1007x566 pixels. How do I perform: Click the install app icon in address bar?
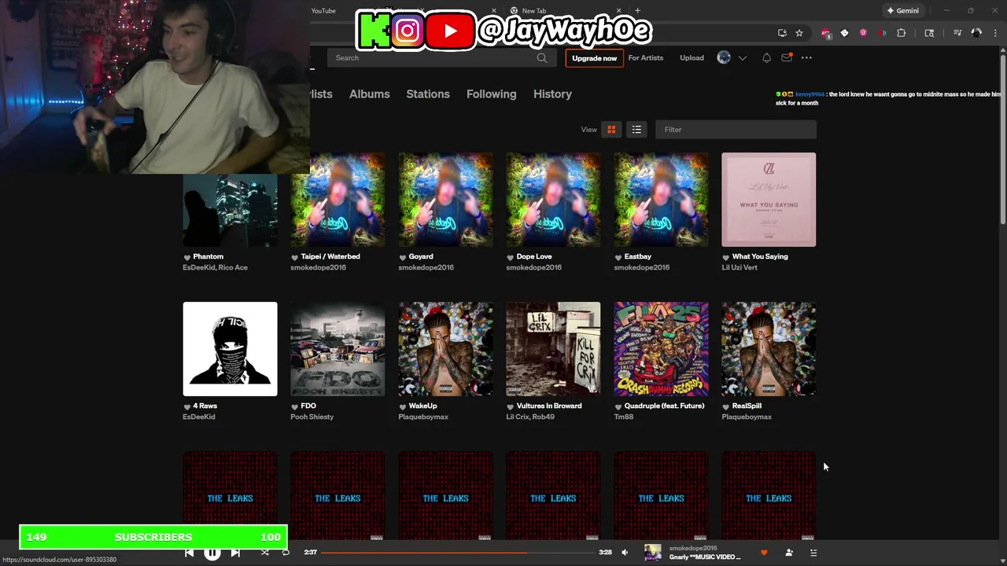click(x=782, y=33)
